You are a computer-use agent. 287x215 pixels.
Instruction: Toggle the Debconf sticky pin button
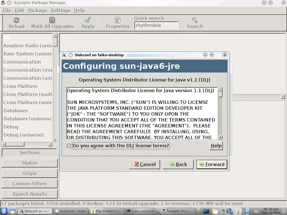pyautogui.click(x=70, y=55)
